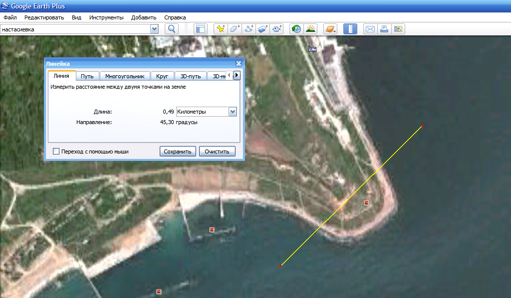This screenshot has height=298, width=511.
Task: Click the direction value 45,30 градусы
Action: tap(179, 122)
